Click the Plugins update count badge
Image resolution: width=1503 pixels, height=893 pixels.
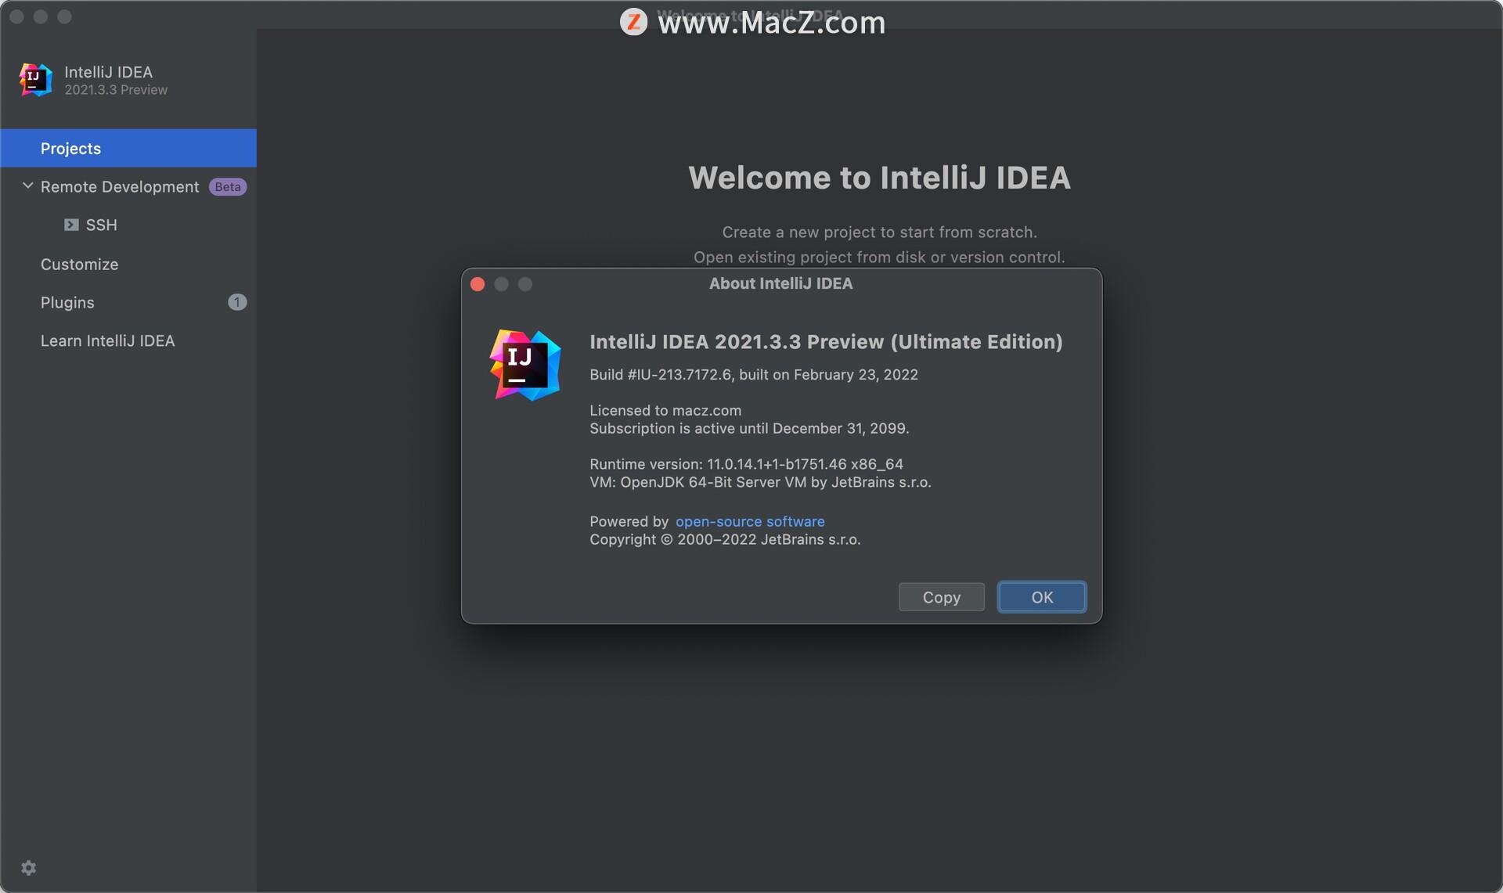pyautogui.click(x=237, y=302)
